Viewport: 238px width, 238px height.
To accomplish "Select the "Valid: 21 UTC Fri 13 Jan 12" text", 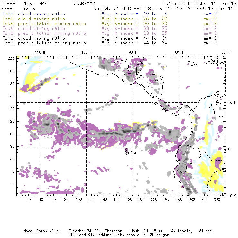I will coord(133,9).
